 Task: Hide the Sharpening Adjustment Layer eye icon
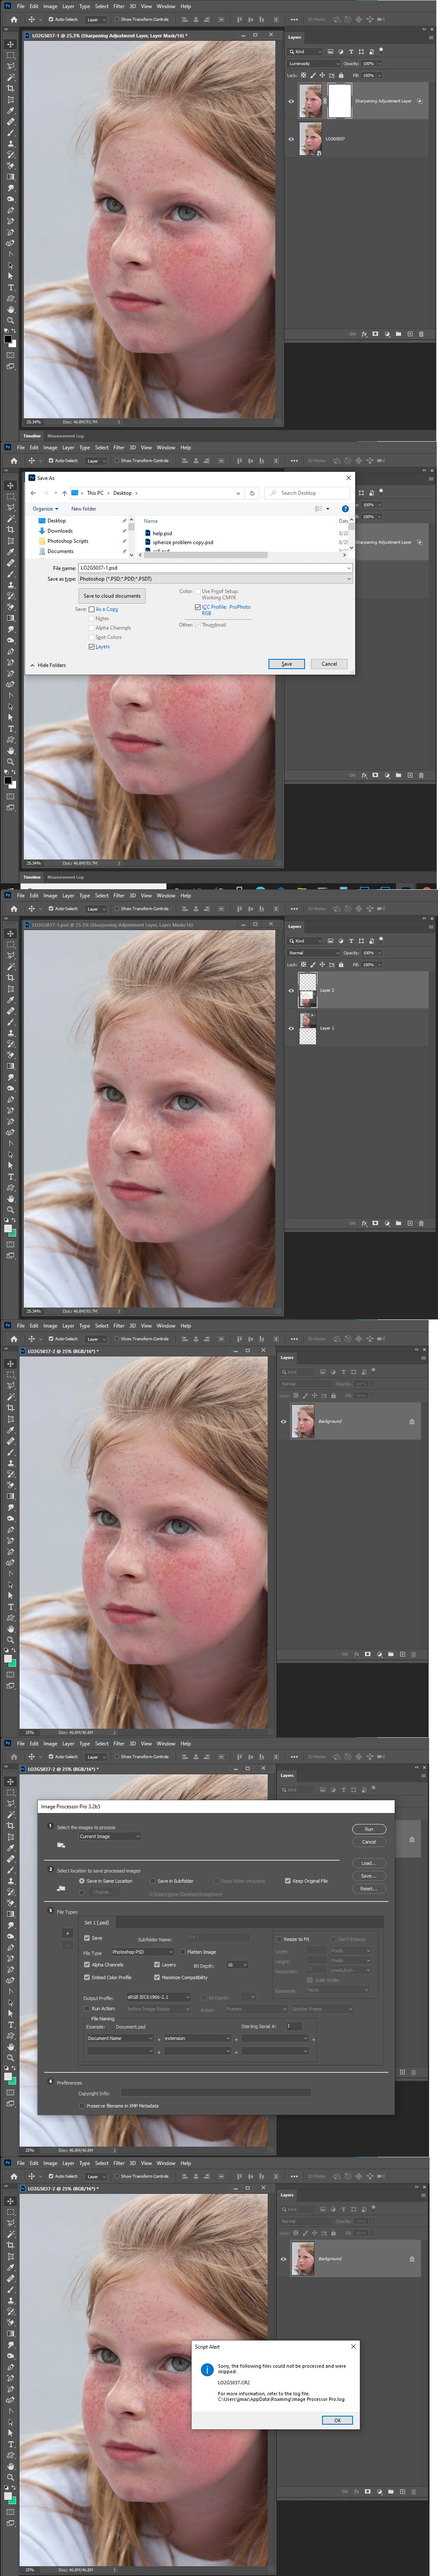point(291,101)
